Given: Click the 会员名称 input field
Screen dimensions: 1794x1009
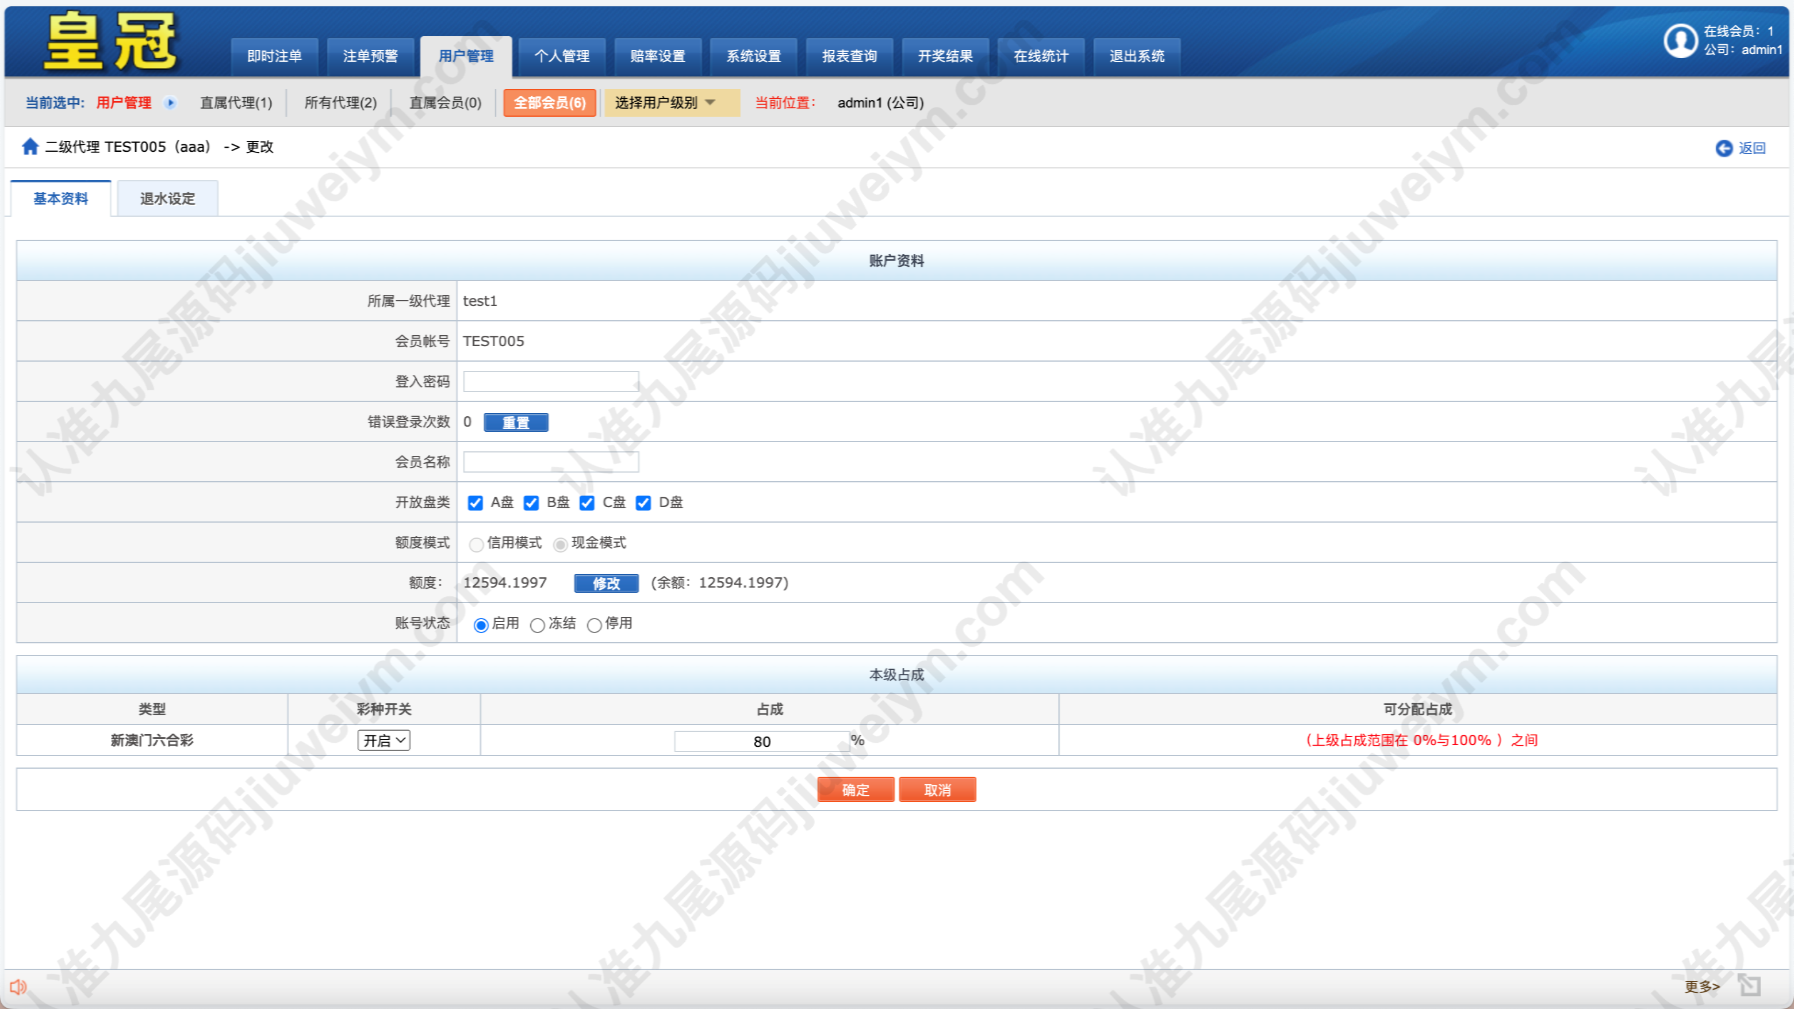Looking at the screenshot, I should pyautogui.click(x=551, y=462).
